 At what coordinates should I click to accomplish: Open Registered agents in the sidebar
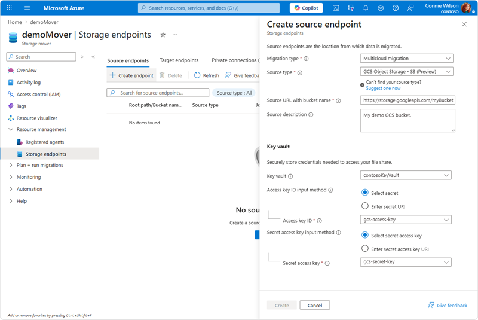pyautogui.click(x=45, y=142)
